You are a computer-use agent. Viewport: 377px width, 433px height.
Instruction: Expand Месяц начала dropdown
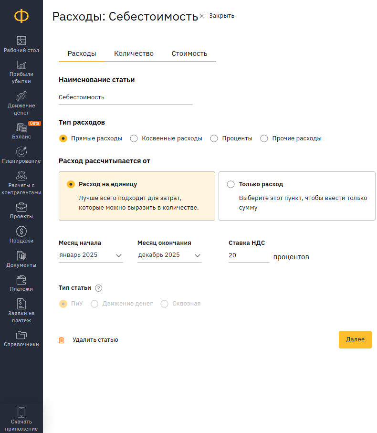pos(91,255)
